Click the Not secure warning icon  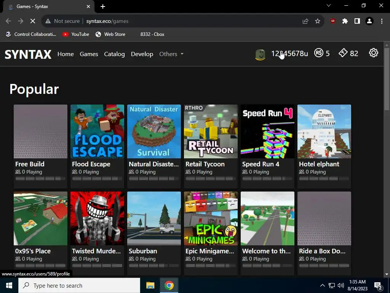click(48, 21)
